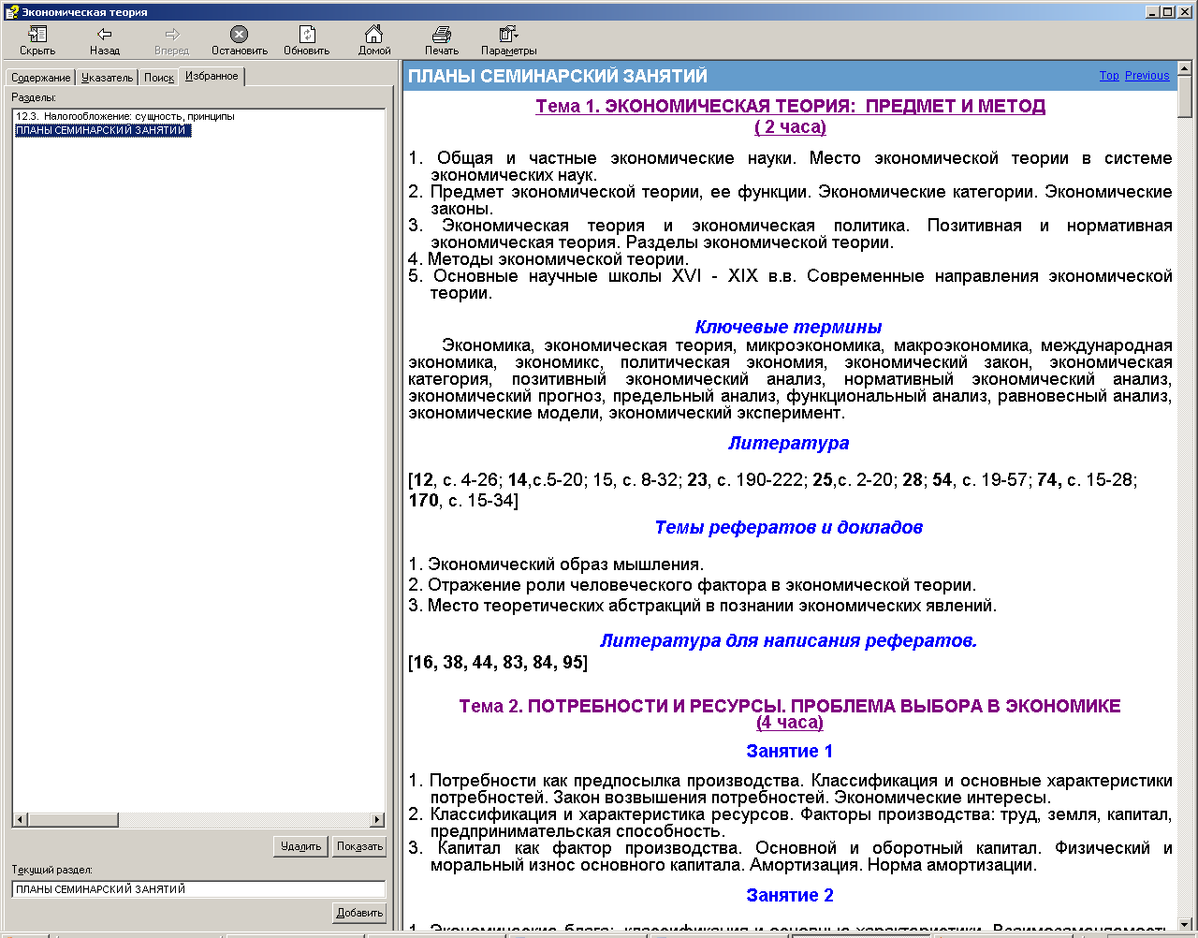Click the help file icon in title bar
Viewport: 1198px width, 938px height.
(x=12, y=11)
